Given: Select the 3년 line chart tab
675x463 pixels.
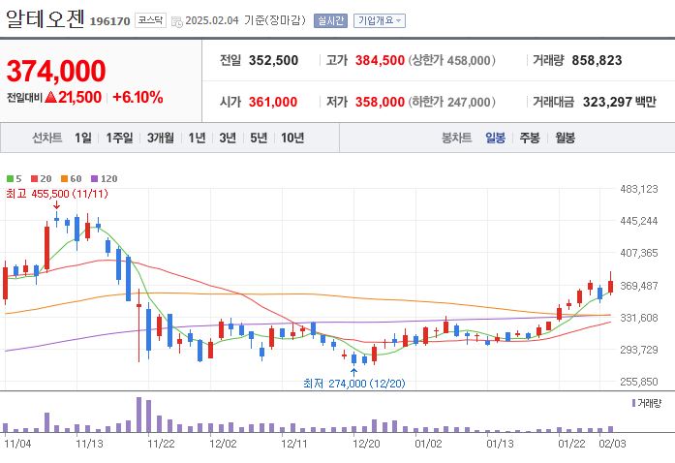Looking at the screenshot, I should click(228, 138).
